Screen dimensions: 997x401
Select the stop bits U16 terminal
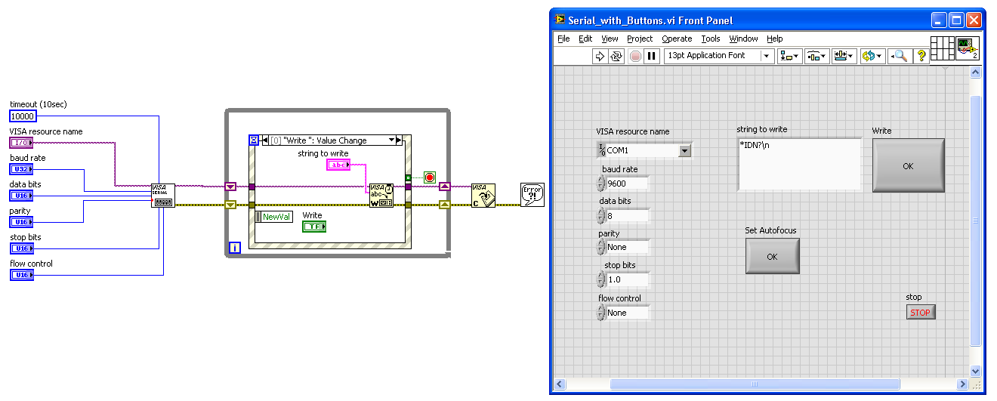21,248
